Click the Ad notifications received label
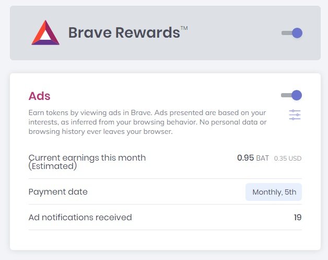328x260 pixels. click(x=80, y=217)
